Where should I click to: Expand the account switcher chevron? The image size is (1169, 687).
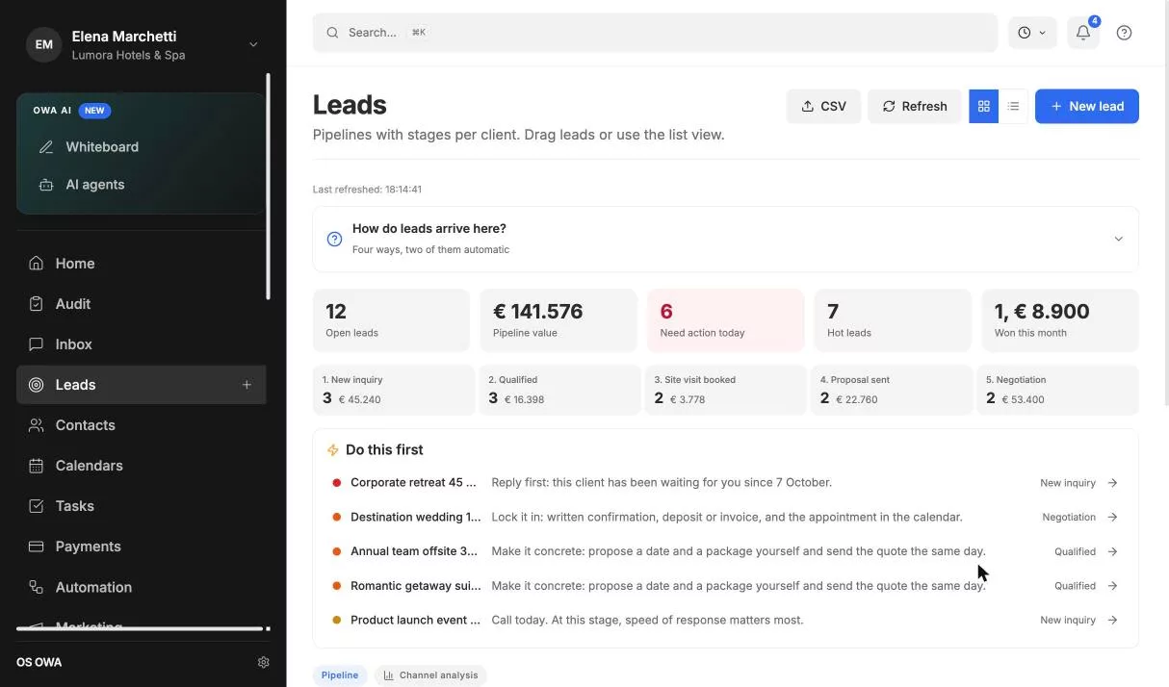[x=253, y=44]
